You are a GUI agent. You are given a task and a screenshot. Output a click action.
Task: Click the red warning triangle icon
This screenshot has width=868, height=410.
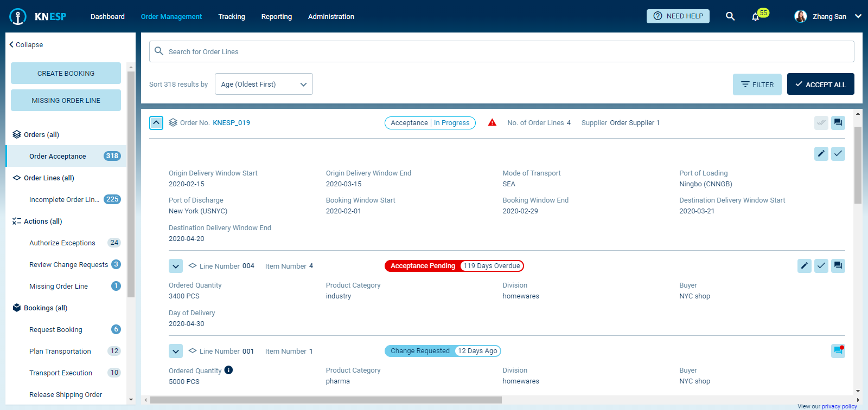(x=492, y=122)
